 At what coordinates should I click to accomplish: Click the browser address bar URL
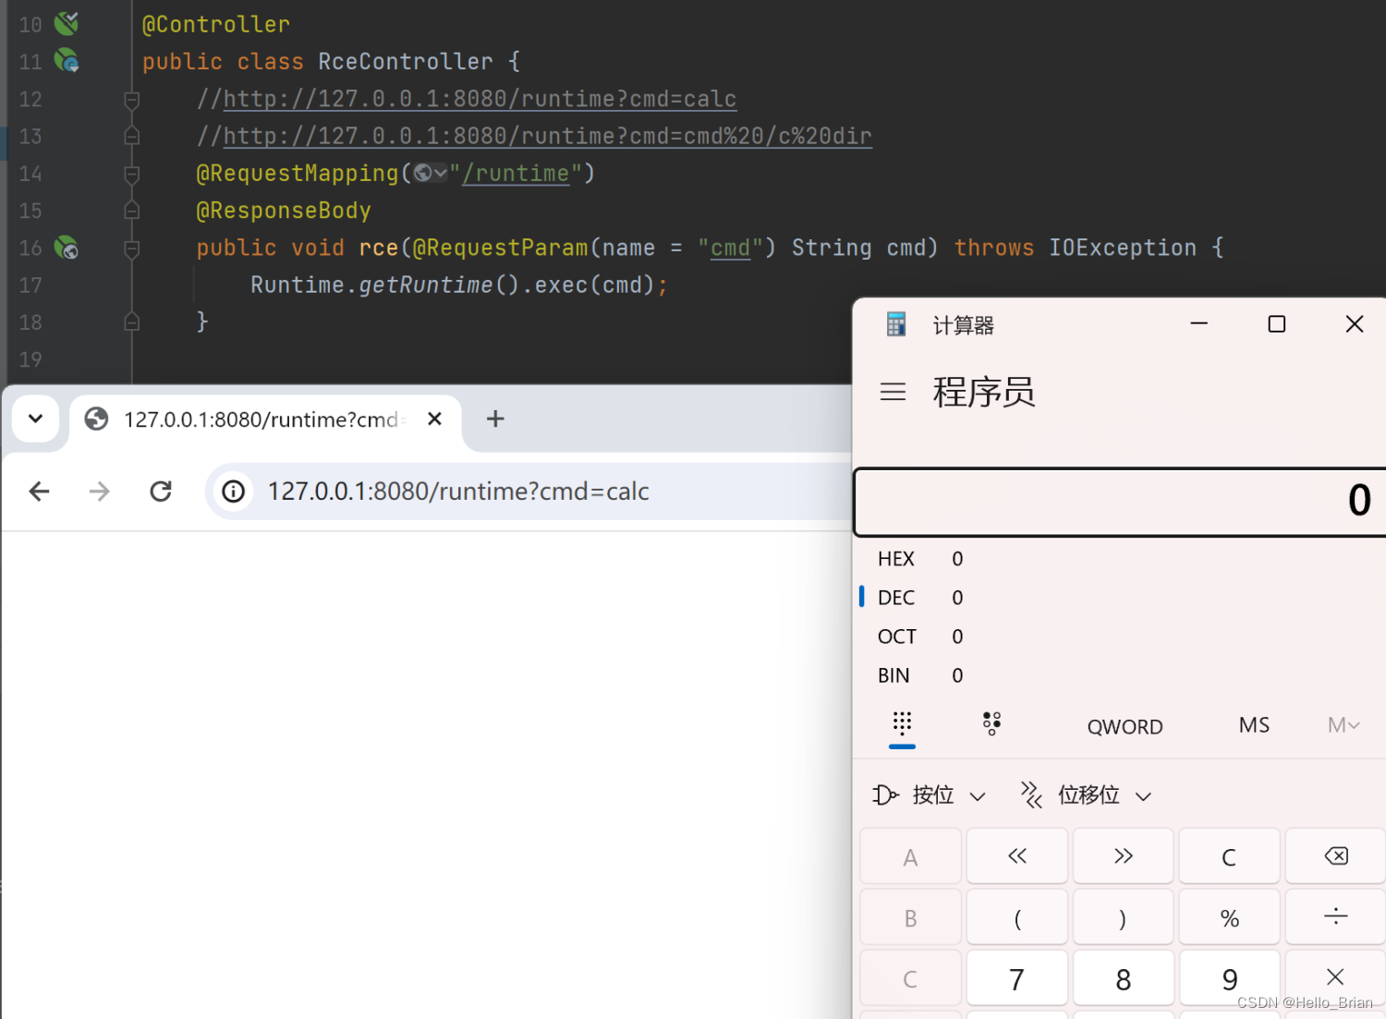(x=458, y=491)
